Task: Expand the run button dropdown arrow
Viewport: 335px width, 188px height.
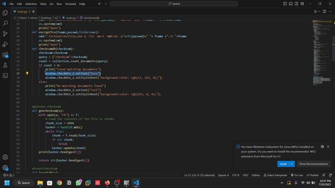Action: [x=319, y=11]
